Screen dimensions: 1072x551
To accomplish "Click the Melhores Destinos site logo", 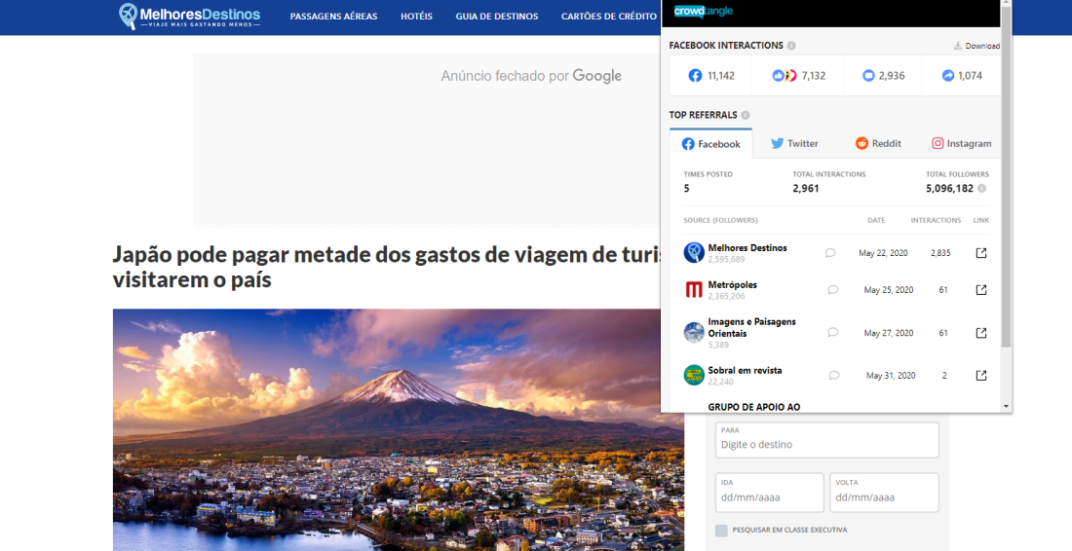I will tap(189, 16).
